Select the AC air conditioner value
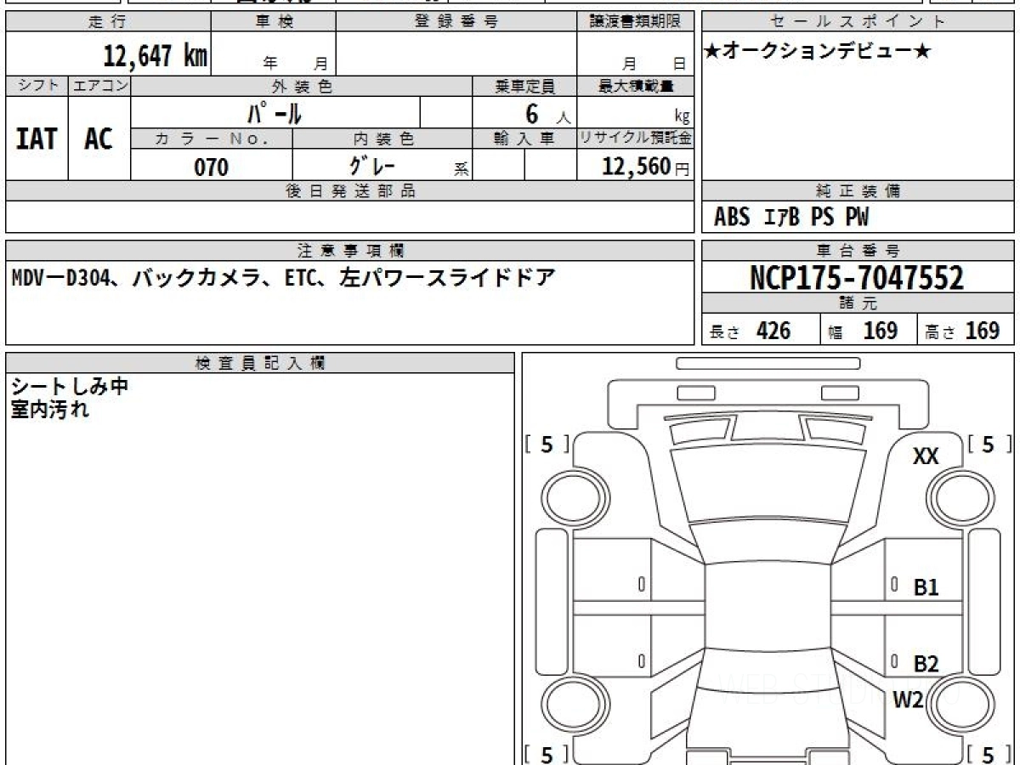 (99, 139)
